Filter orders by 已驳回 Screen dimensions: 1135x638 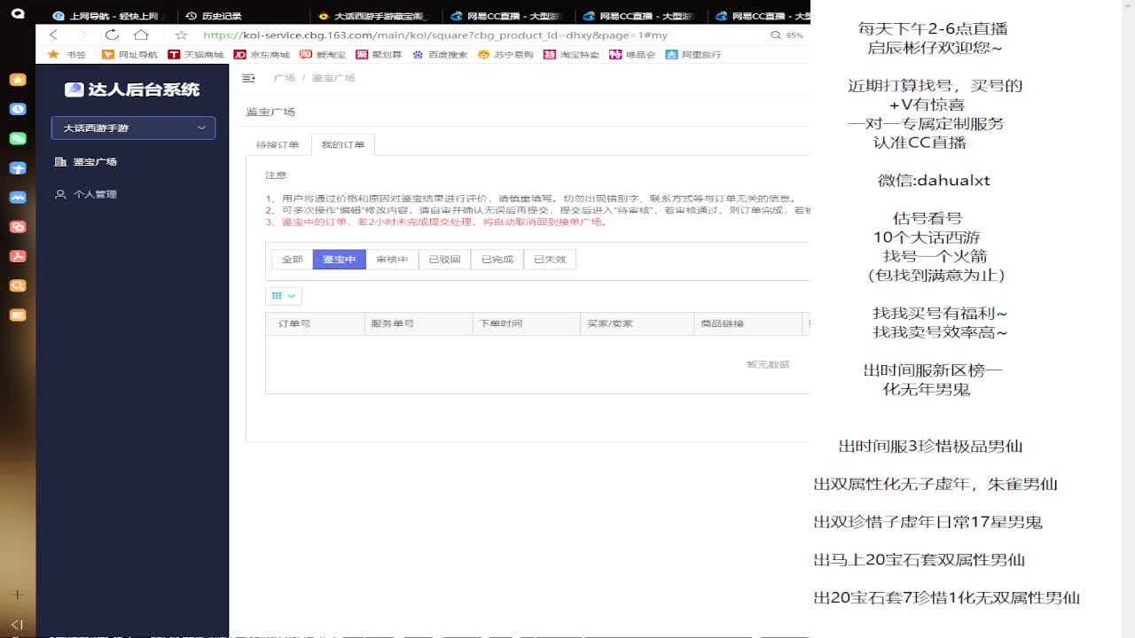click(444, 260)
